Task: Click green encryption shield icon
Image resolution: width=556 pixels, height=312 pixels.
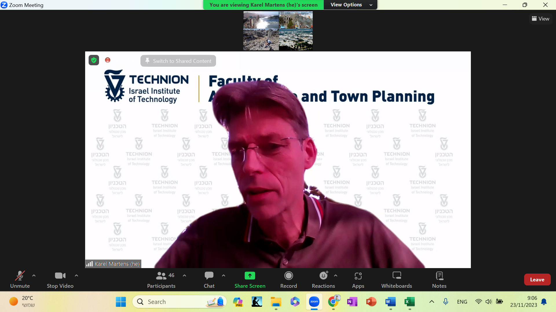Action: [94, 60]
